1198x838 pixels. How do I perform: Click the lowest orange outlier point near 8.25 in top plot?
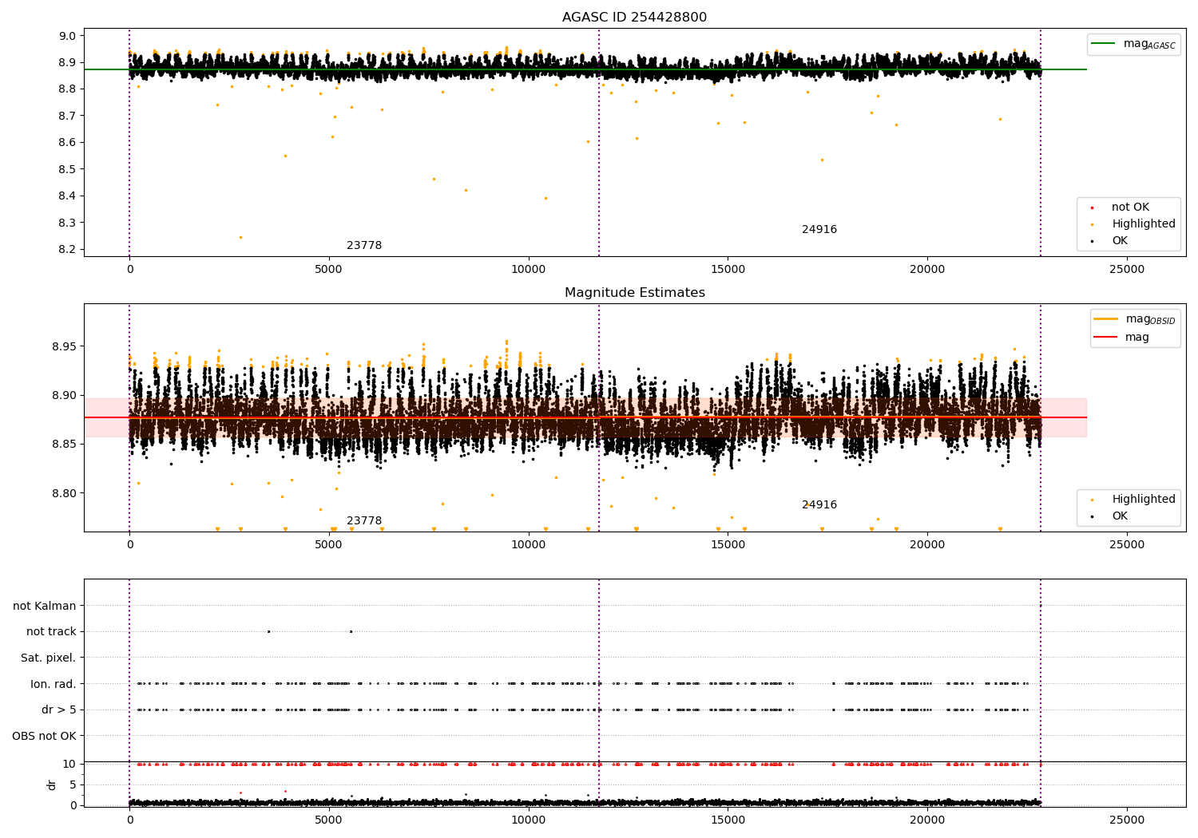[240, 237]
